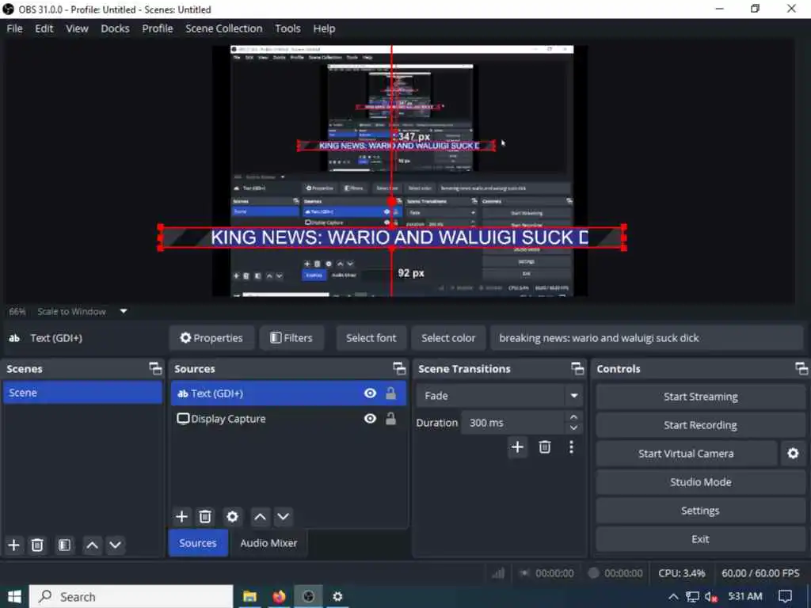
Task: Open the Edit menu
Action: (44, 28)
